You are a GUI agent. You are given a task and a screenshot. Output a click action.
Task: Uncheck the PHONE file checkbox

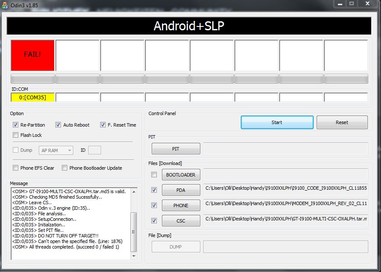154,205
